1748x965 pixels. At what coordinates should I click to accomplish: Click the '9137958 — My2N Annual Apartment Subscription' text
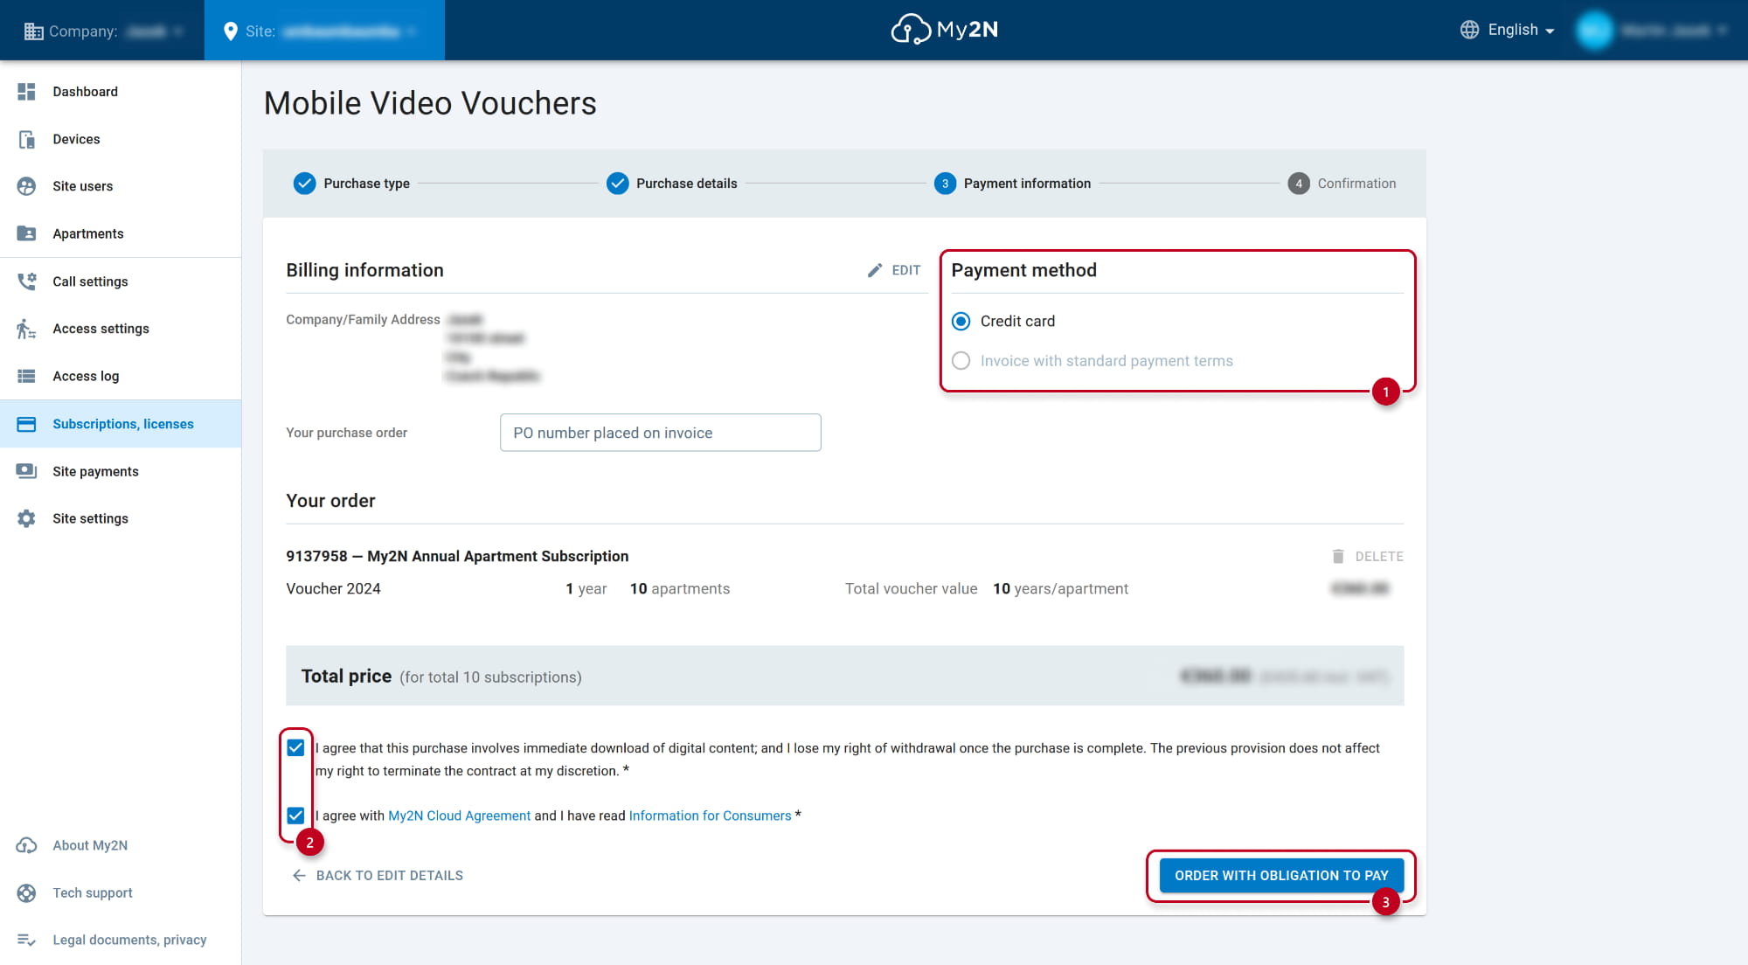pyautogui.click(x=457, y=556)
